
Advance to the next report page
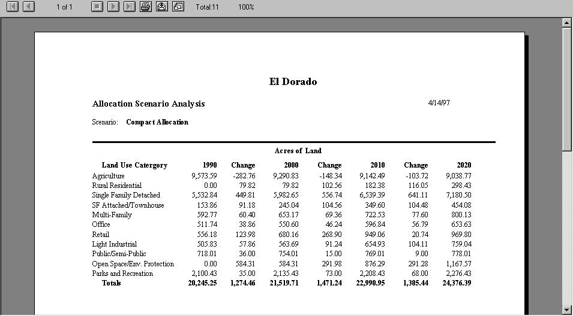(113, 7)
